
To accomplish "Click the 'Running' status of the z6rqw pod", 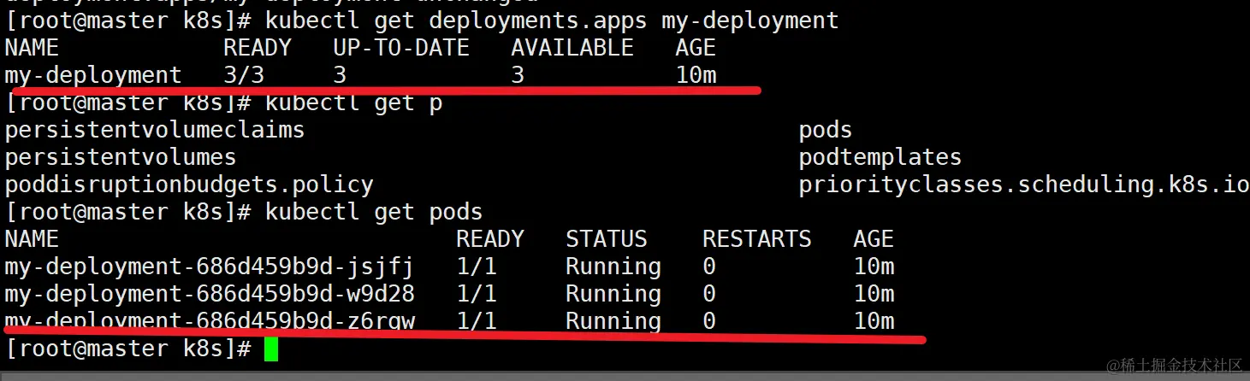I will click(613, 321).
